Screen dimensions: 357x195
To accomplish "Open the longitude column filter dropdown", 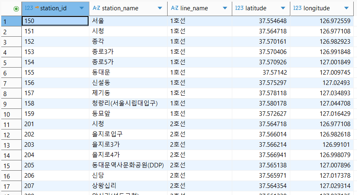I will 347,8.
